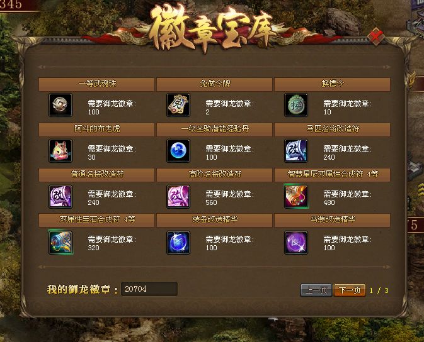This screenshot has width=424, height=342.
Task: Click the pink 高阶名将改造符 icon
Action: 178,196
